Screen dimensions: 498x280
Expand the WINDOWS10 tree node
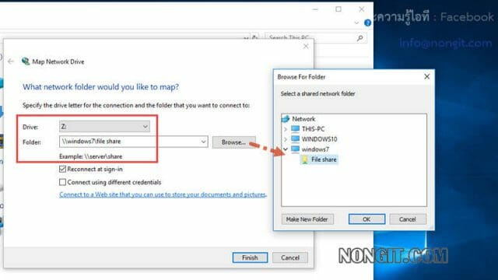click(x=286, y=139)
